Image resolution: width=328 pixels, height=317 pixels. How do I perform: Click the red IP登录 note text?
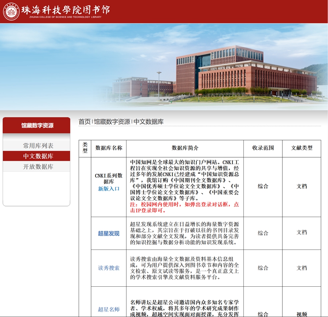(184, 208)
